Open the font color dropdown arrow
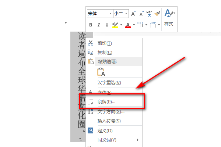The width and height of the screenshot is (221, 147). point(134,25)
